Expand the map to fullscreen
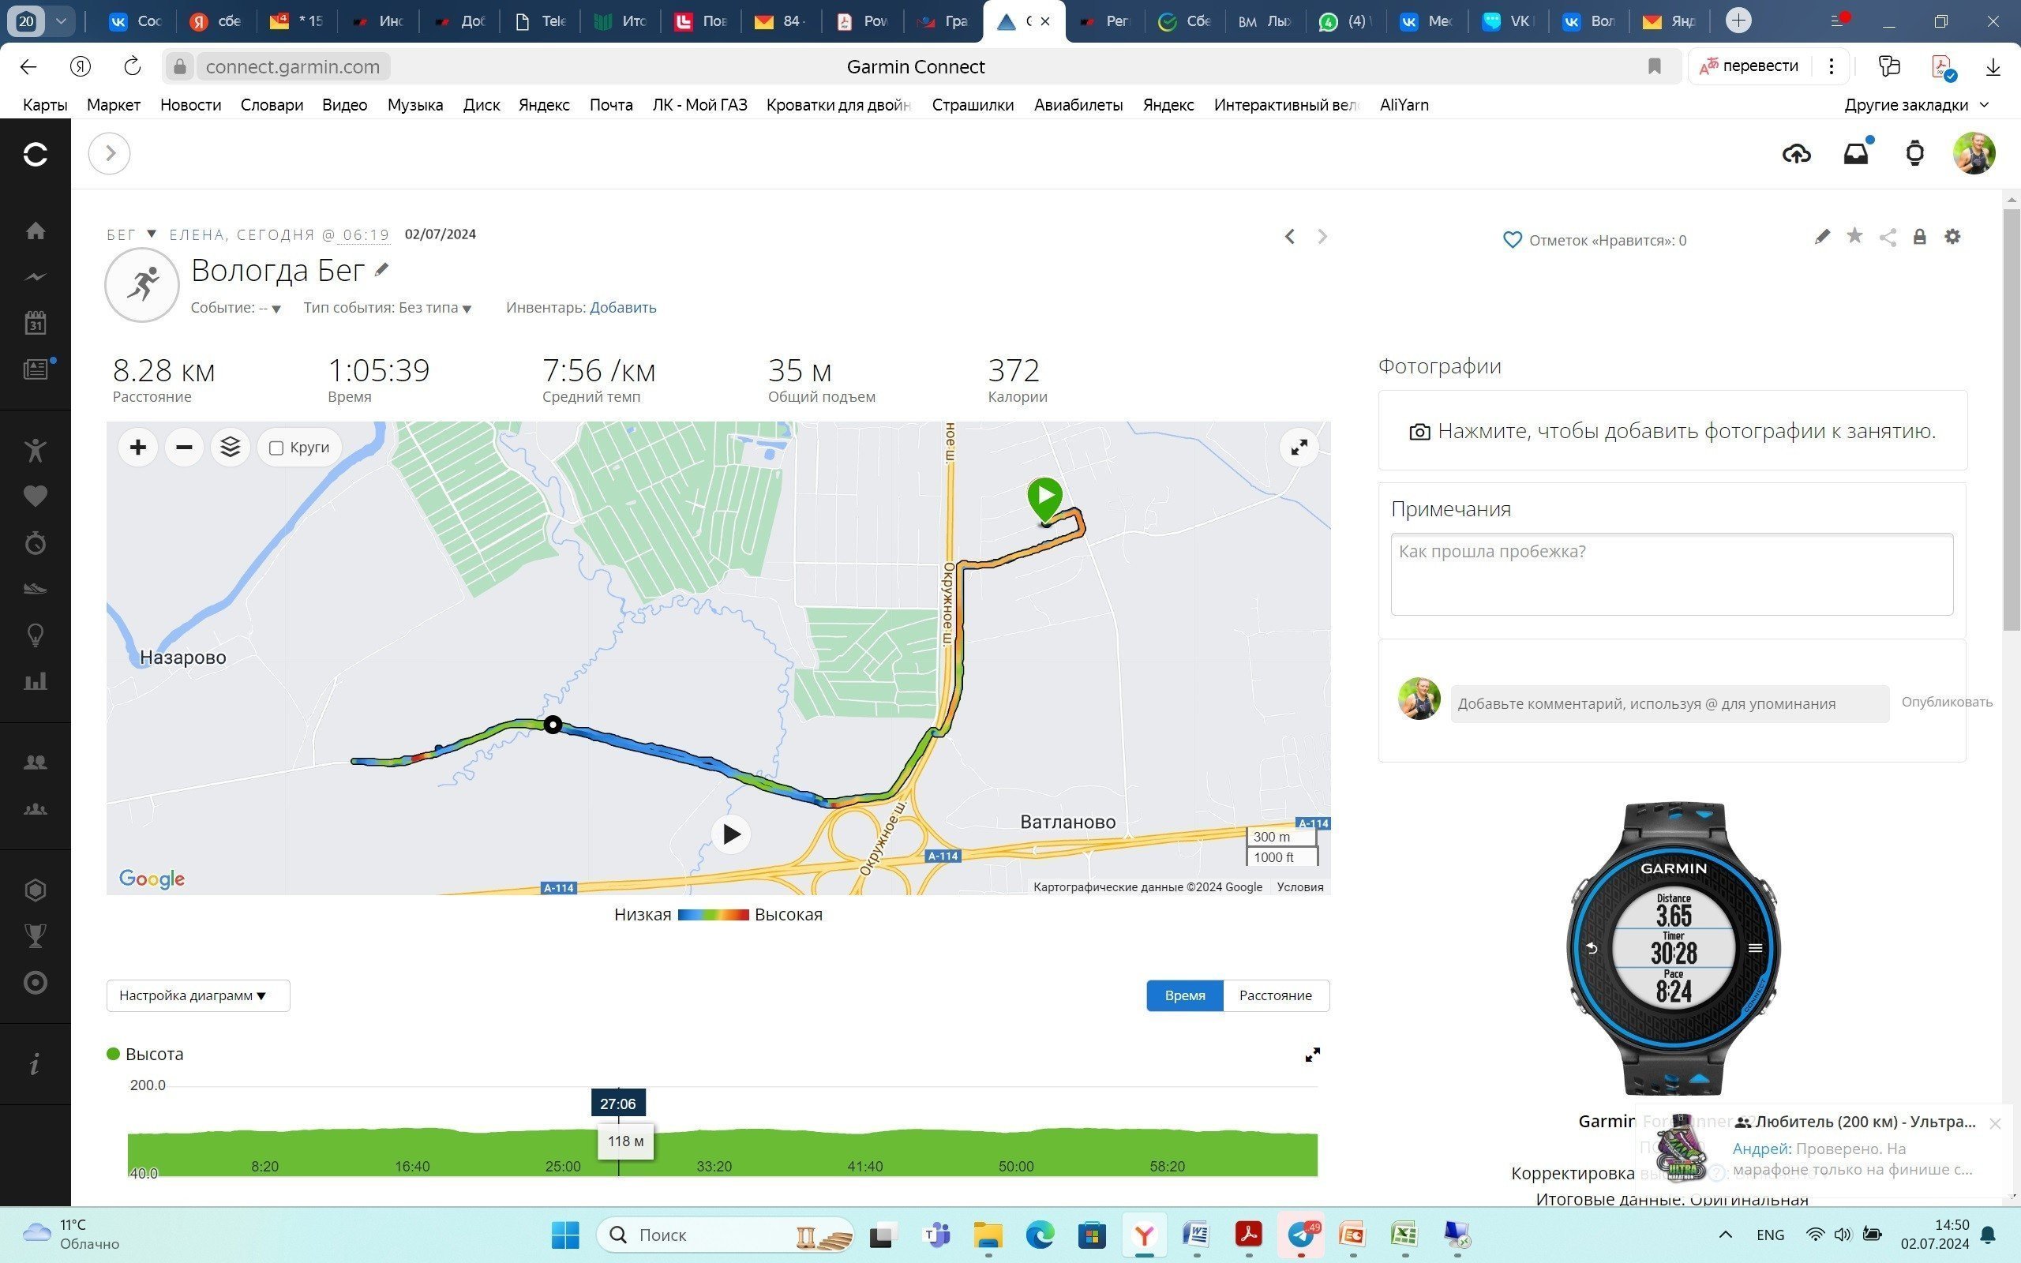2021x1263 pixels. (1299, 448)
